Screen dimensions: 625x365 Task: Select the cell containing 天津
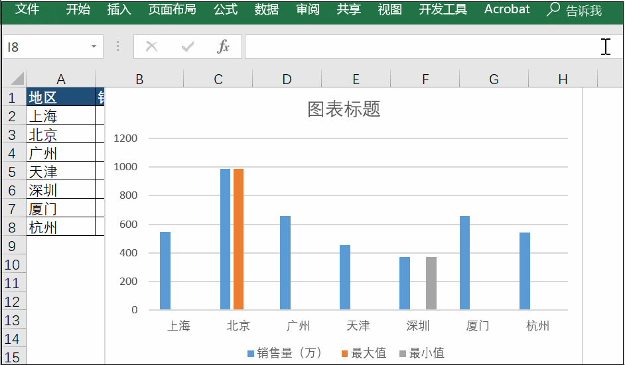click(x=60, y=172)
